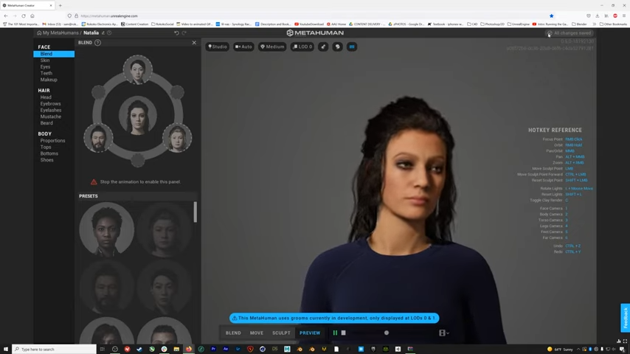Open the UnrealEngine bookmark folder
Screen dimensions: 630x354
[x=519, y=24]
